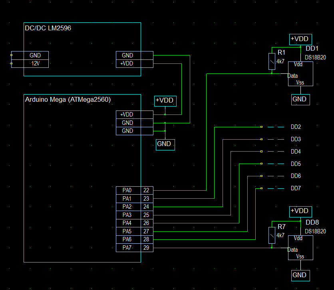The height and width of the screenshot is (290, 334).
Task: Select the R7 resistor symbol
Action: click(272, 235)
